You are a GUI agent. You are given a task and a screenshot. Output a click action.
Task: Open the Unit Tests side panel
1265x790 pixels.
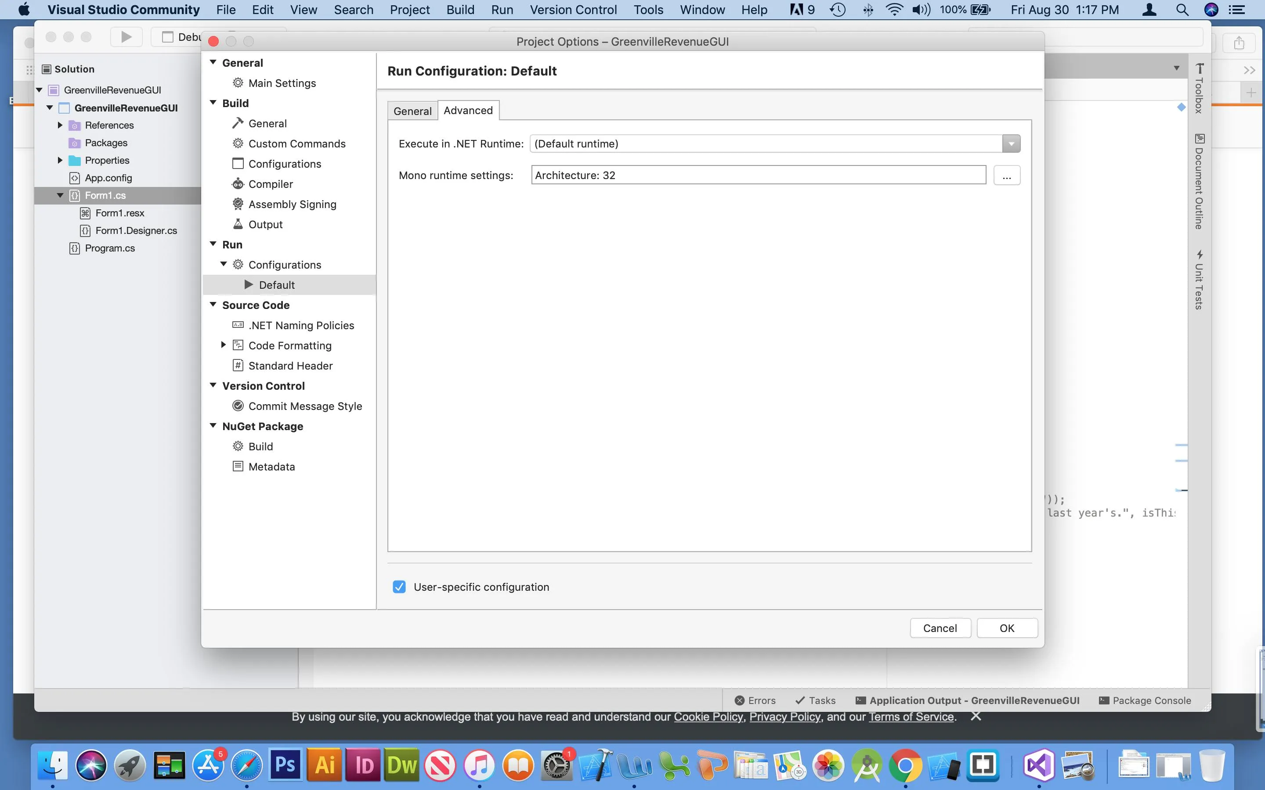pyautogui.click(x=1199, y=280)
